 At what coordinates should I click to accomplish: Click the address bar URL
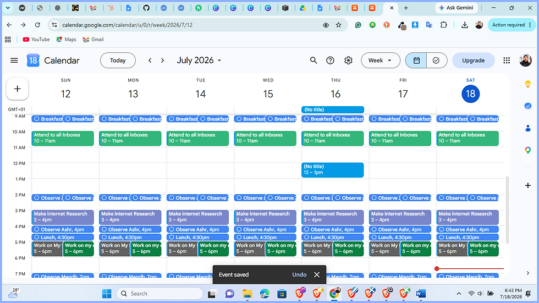[127, 25]
